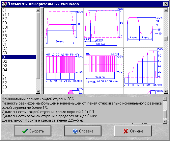The width and height of the screenshot is (170, 141).
Task: Select the 2мкс double pulse signal thumbnail
Action: point(103,28)
